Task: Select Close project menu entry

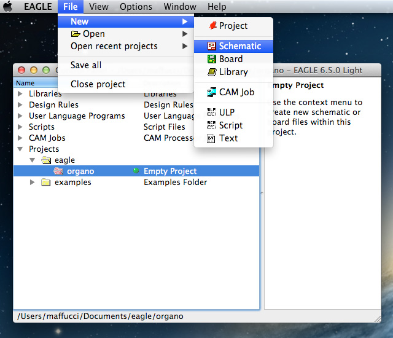Action: (98, 84)
